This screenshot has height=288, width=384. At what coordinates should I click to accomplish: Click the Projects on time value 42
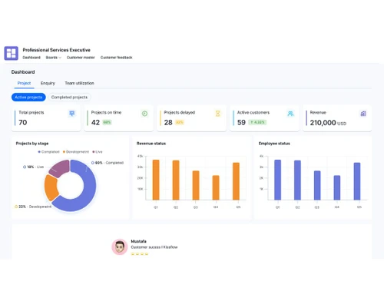click(95, 122)
